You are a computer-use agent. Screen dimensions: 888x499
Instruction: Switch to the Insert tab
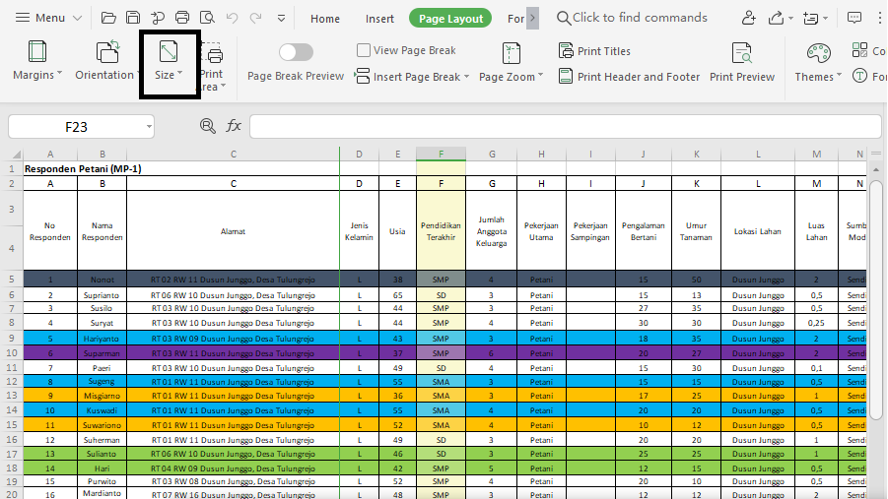click(379, 19)
